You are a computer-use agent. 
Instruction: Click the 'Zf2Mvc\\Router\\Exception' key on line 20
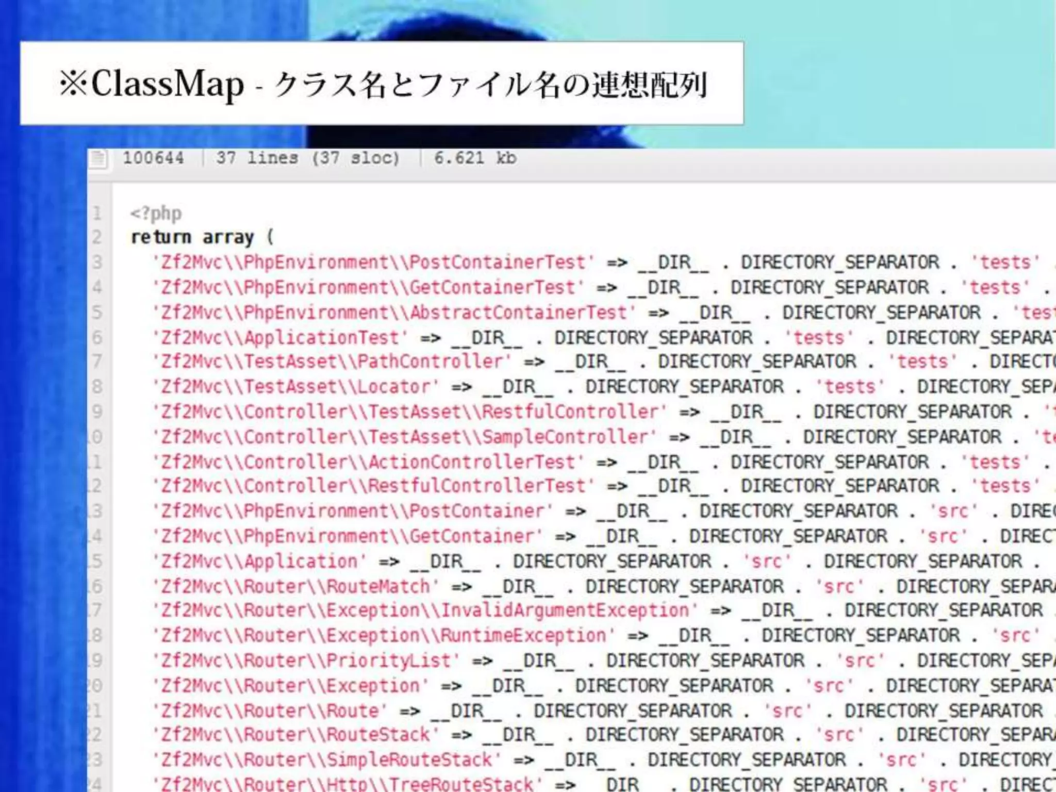coord(290,686)
